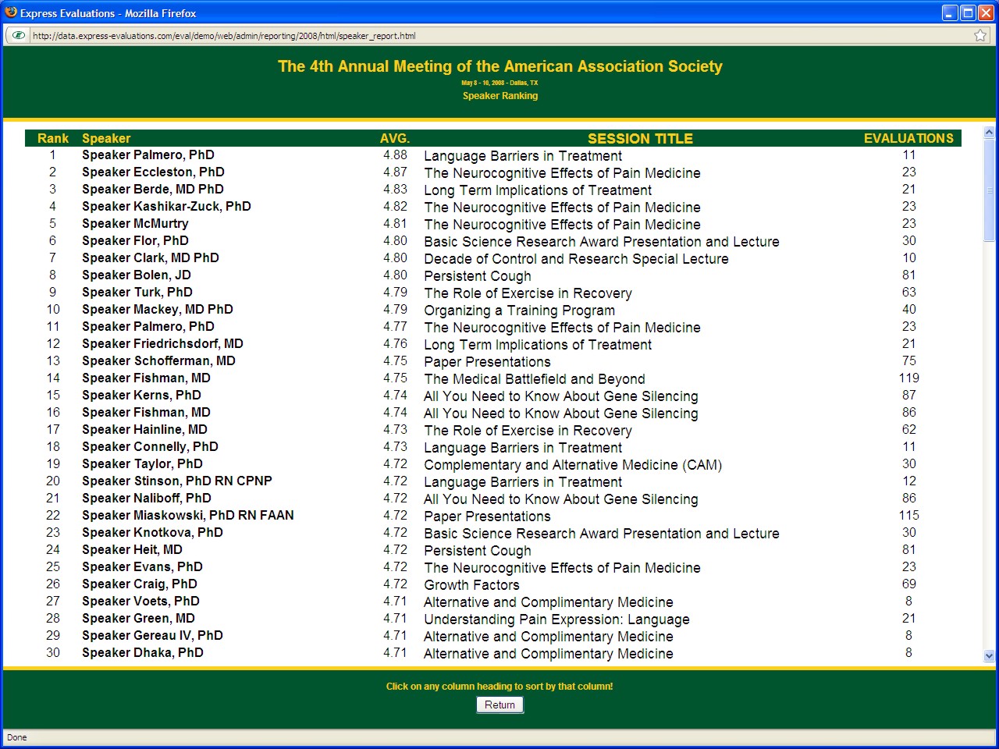Screen dimensions: 999x749
Task: Click the Firefox logo in title bar
Action: (11, 12)
